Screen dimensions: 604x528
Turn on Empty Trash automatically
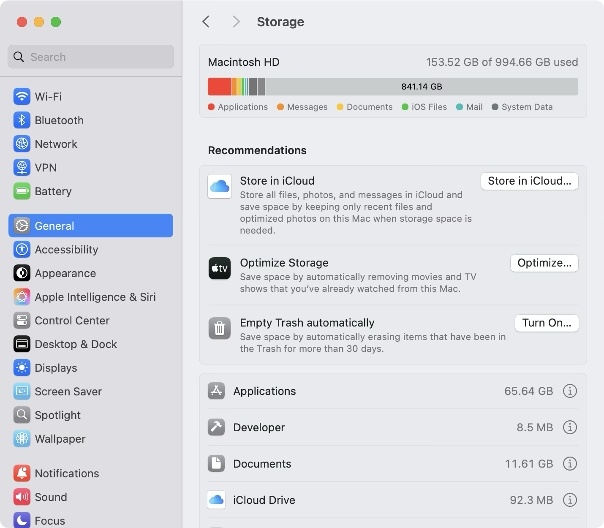pyautogui.click(x=547, y=323)
